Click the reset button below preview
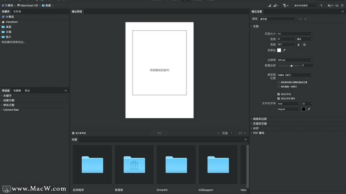 (159, 133)
